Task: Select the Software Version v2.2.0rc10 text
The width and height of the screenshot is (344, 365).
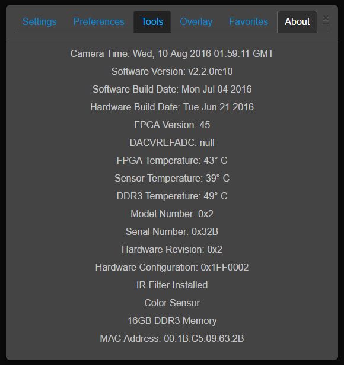Action: click(172, 71)
